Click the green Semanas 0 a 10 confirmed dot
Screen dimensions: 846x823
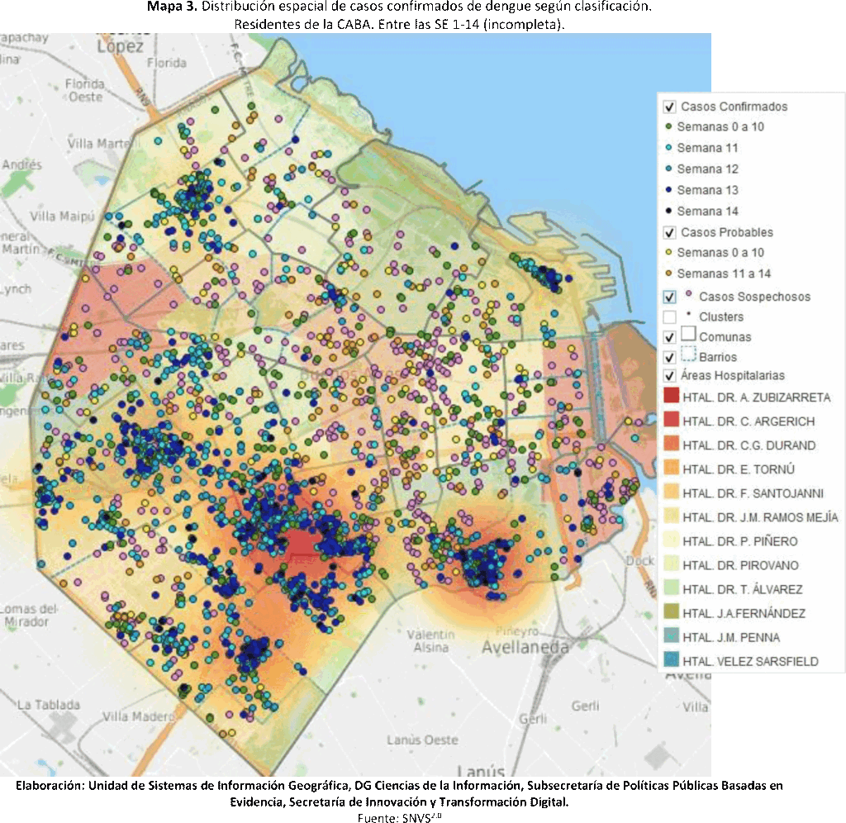click(668, 126)
